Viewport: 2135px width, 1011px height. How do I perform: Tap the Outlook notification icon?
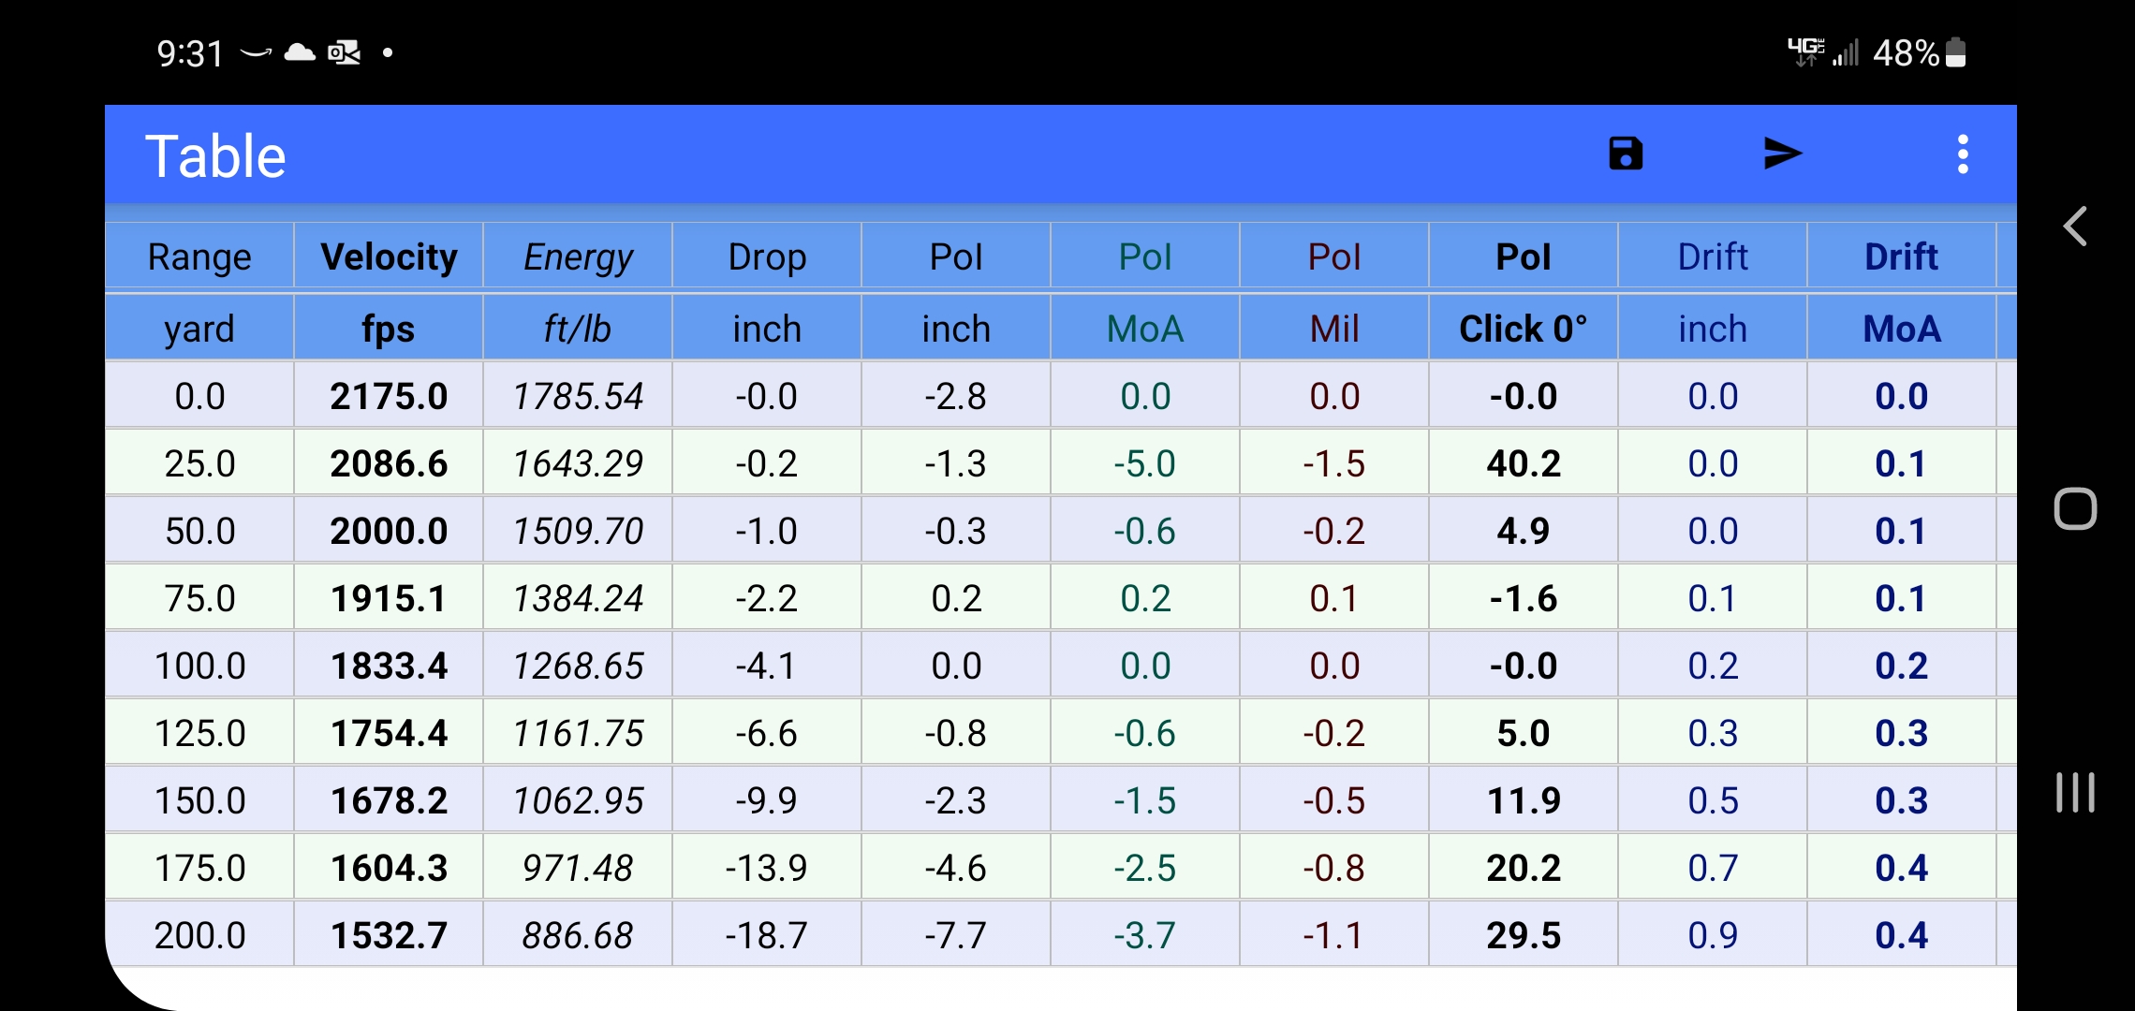(x=344, y=52)
